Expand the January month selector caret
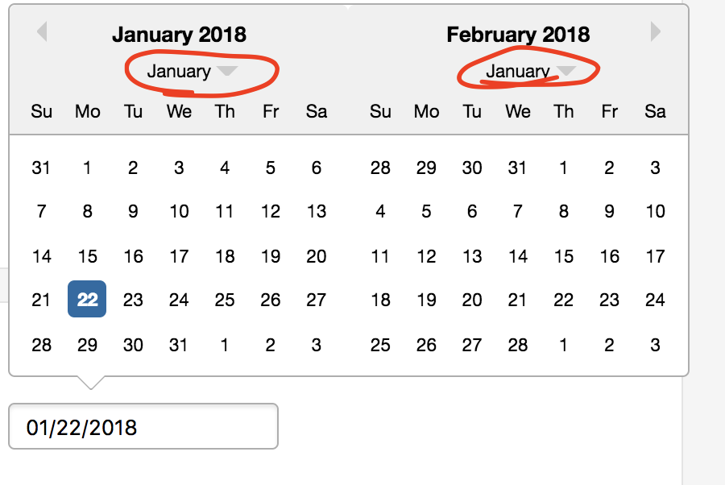The width and height of the screenshot is (725, 485). click(228, 71)
